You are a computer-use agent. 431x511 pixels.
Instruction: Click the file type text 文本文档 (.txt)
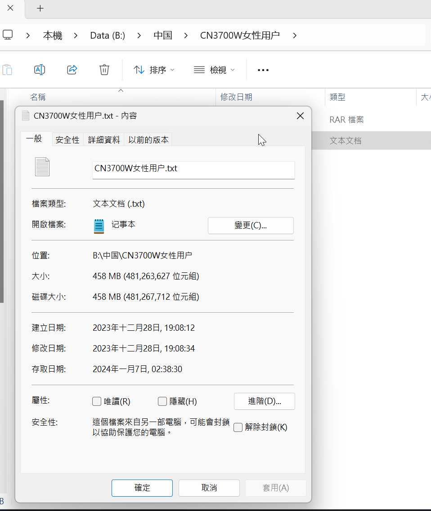119,204
